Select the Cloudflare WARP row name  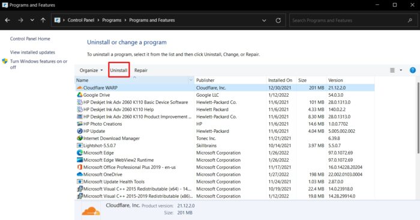(100, 88)
